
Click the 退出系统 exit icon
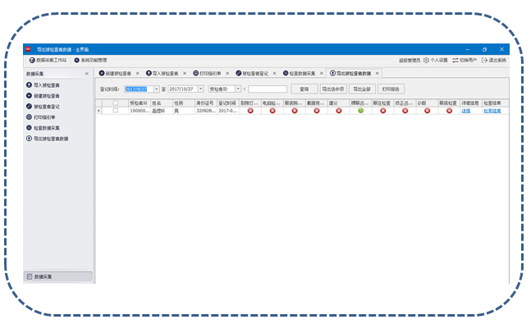coord(484,60)
